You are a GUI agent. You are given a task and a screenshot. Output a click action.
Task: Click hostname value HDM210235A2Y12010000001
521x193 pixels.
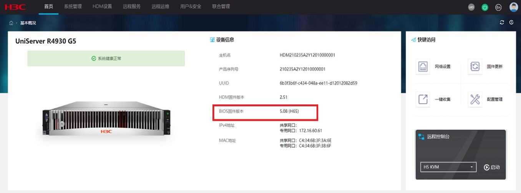coord(307,55)
